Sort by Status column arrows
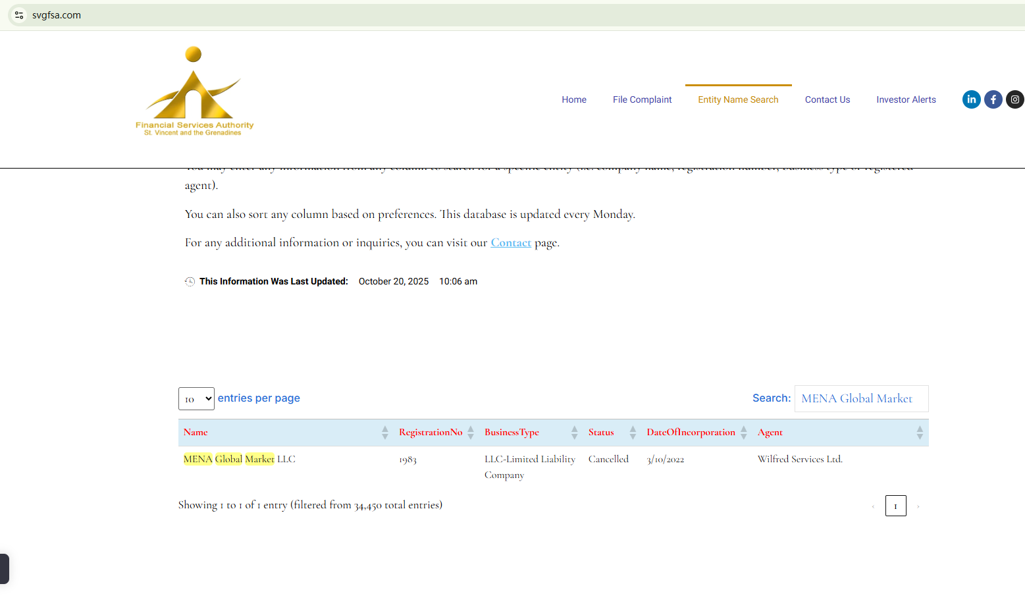 click(633, 433)
